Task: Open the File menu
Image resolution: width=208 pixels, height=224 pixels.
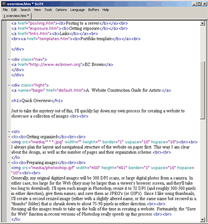Action: pos(5,10)
